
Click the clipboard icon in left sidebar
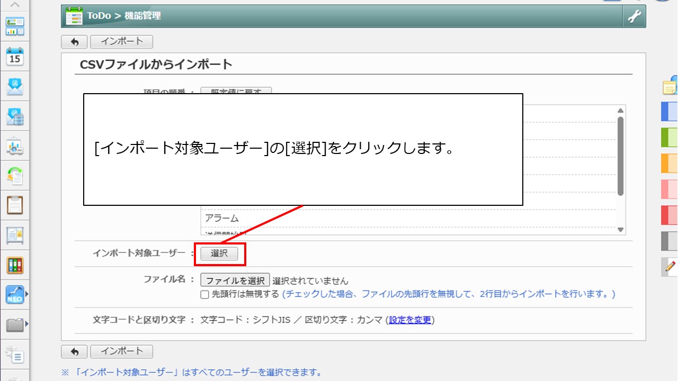pos(15,205)
